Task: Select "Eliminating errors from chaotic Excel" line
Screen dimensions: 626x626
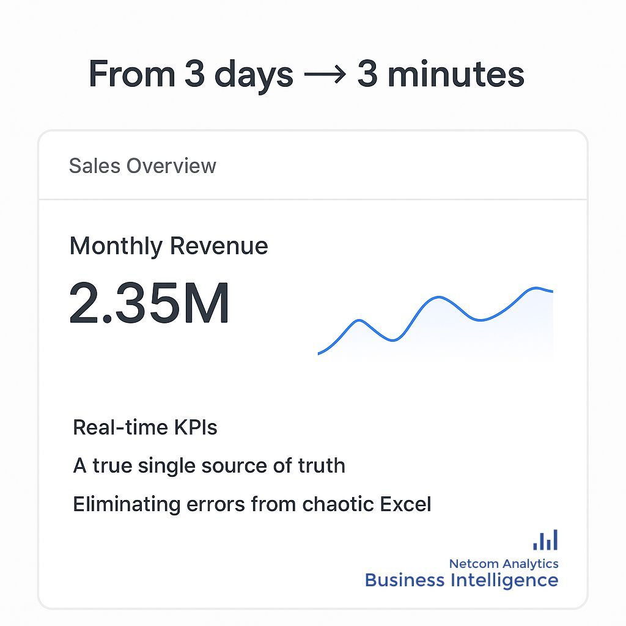Action: (252, 504)
